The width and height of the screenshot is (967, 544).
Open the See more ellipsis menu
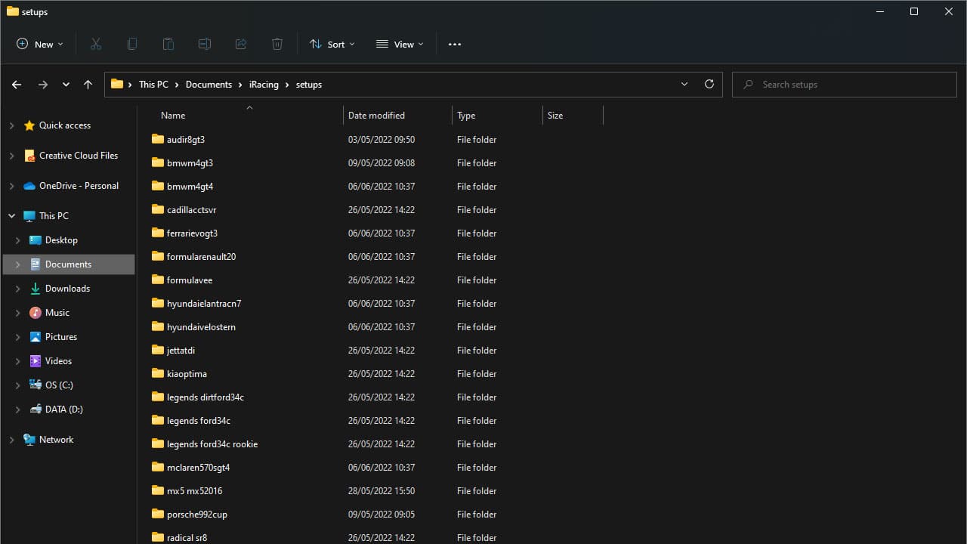point(454,44)
